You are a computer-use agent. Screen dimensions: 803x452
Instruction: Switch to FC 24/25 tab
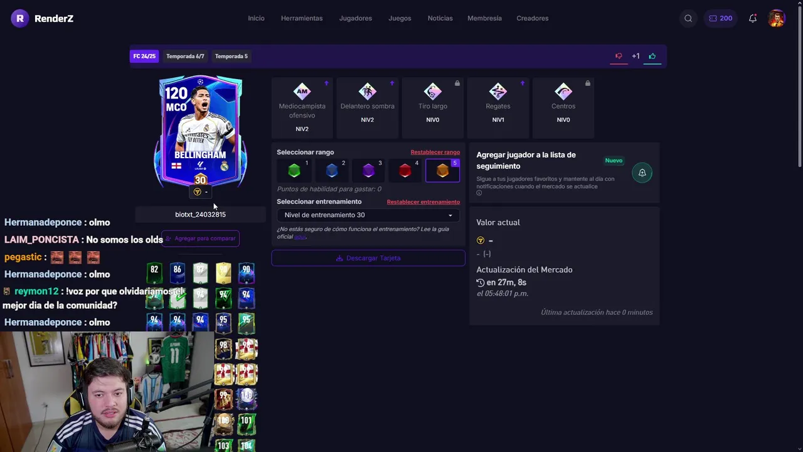pyautogui.click(x=144, y=56)
